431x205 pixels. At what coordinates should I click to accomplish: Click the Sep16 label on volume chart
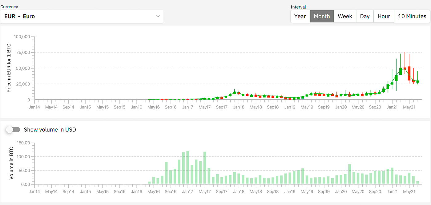tap(171, 192)
